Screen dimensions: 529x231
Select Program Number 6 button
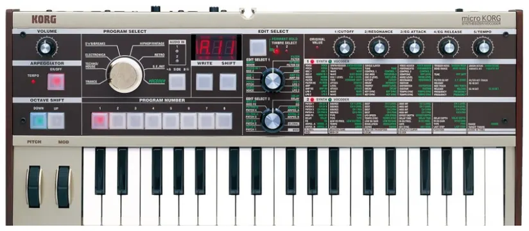188,121
